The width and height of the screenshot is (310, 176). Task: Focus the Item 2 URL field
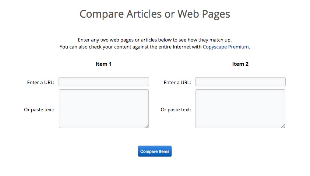tap(240, 82)
